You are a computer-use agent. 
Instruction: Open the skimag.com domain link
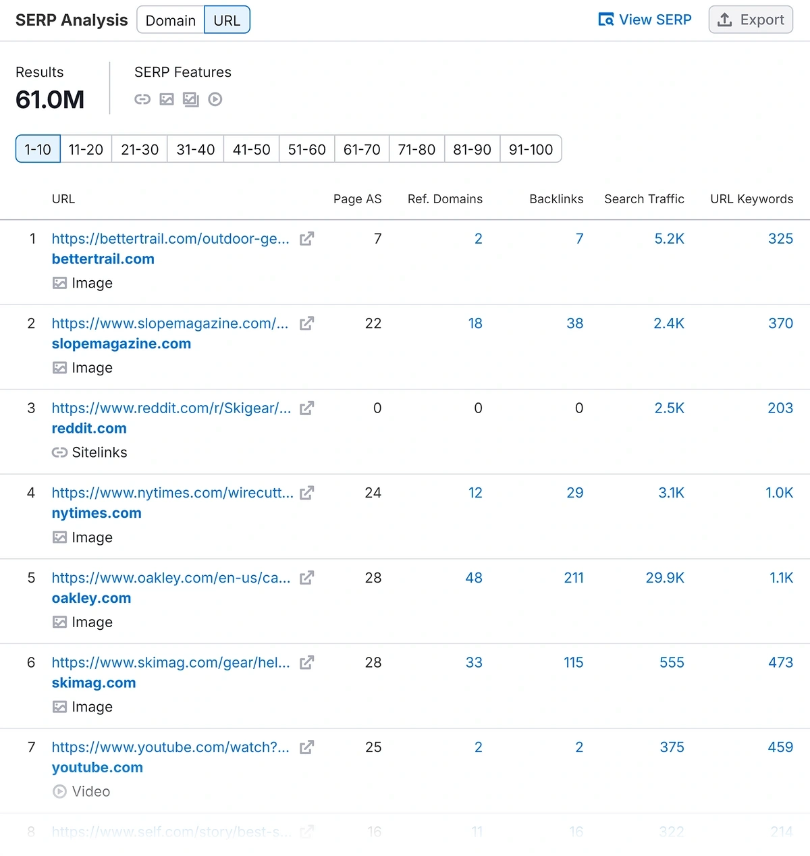click(94, 683)
